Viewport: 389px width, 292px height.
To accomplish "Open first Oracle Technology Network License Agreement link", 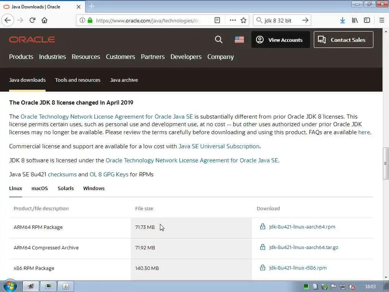I will tap(107, 117).
